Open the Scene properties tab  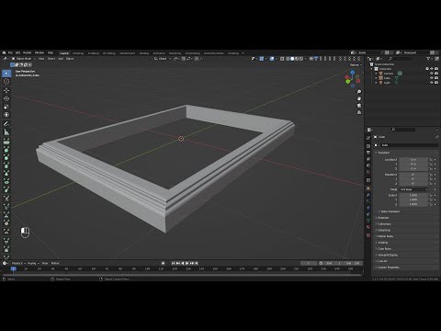click(x=368, y=165)
